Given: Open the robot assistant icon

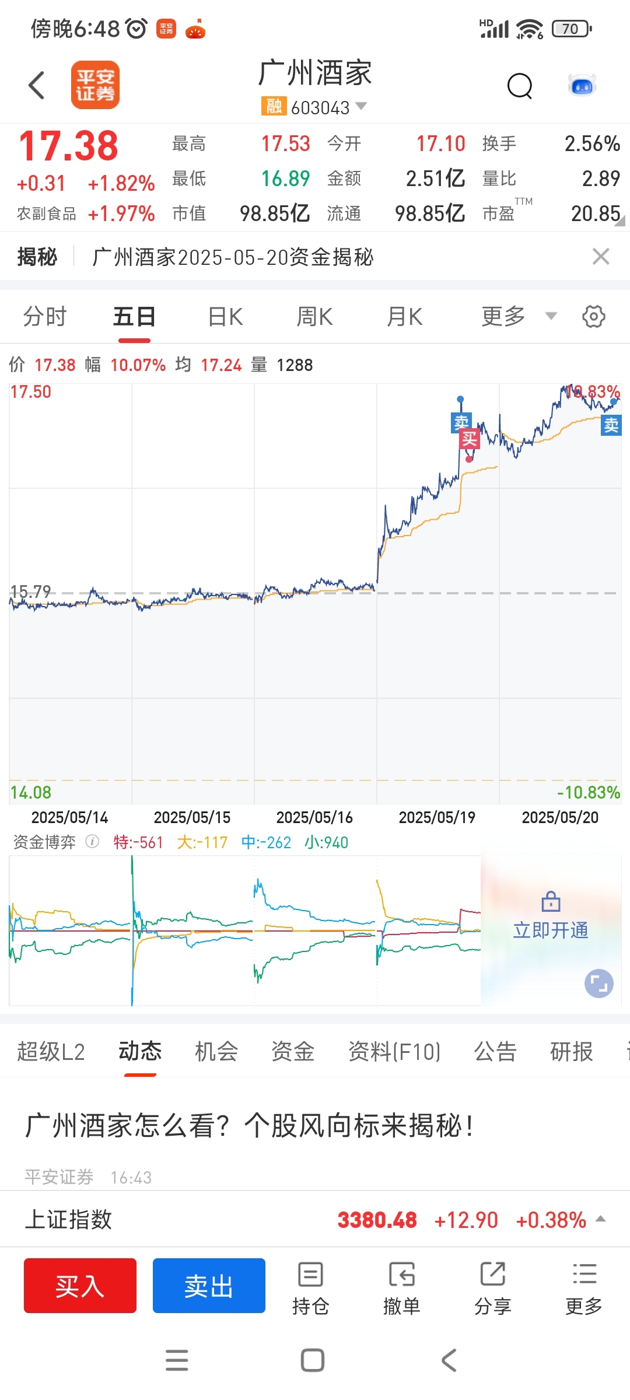Looking at the screenshot, I should point(582,86).
